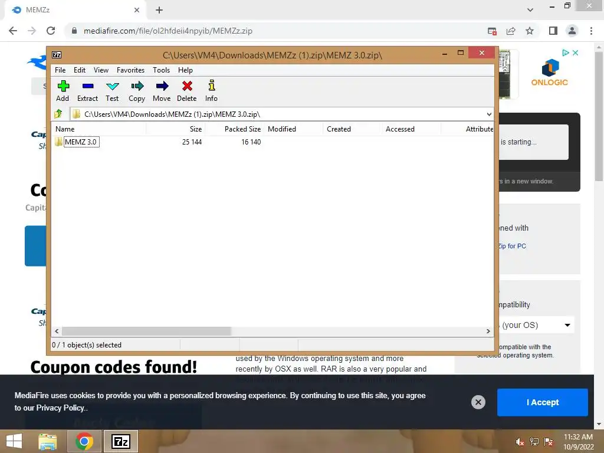Open the Tools menu

162,70
